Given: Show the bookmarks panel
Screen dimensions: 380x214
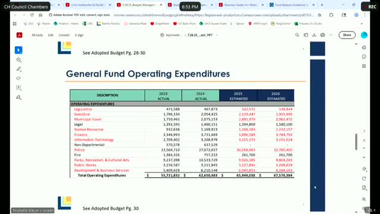Looking at the screenshot, I should pyautogui.click(x=364, y=57).
